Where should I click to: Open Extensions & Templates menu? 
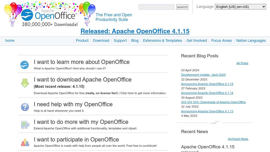162,40
